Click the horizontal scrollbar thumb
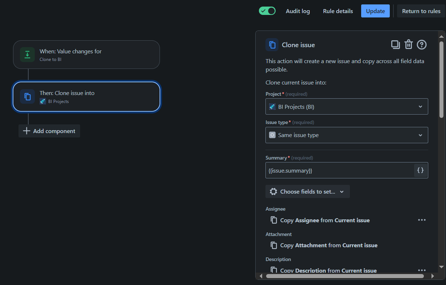Viewport: 446px width, 285px height. (x=345, y=276)
